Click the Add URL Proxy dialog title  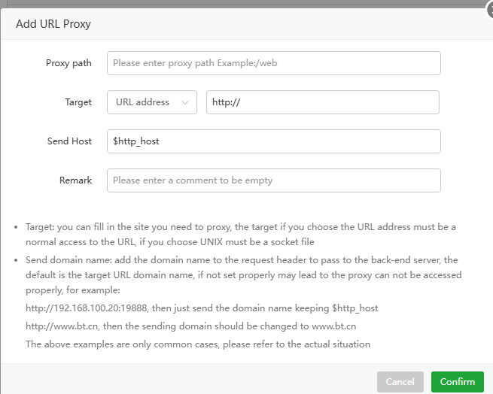coord(53,24)
